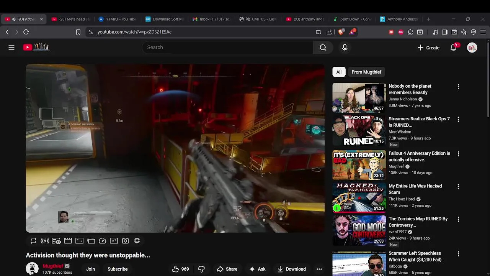Click the eye visibility icon under the video
The width and height of the screenshot is (490, 276).
pyautogui.click(x=56, y=241)
